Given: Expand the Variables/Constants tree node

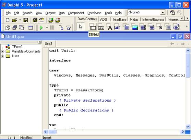Looking at the screenshot, I should (2, 51).
